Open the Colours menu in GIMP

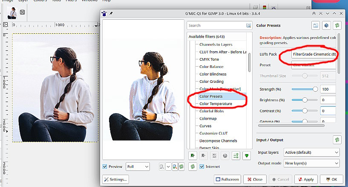point(40,1)
